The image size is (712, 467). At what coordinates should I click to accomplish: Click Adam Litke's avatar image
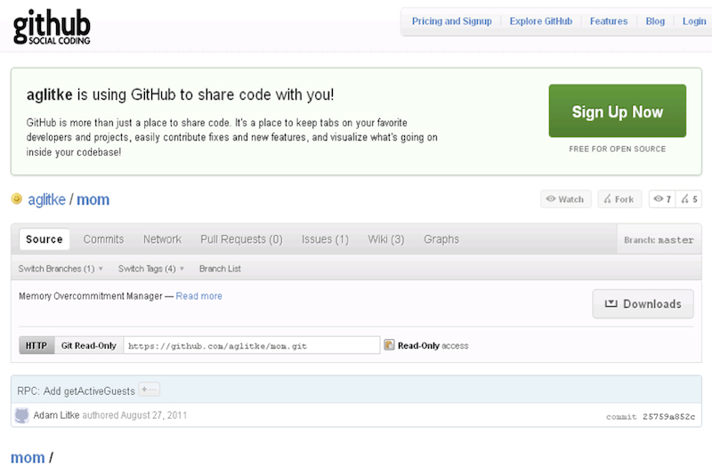pos(22,415)
